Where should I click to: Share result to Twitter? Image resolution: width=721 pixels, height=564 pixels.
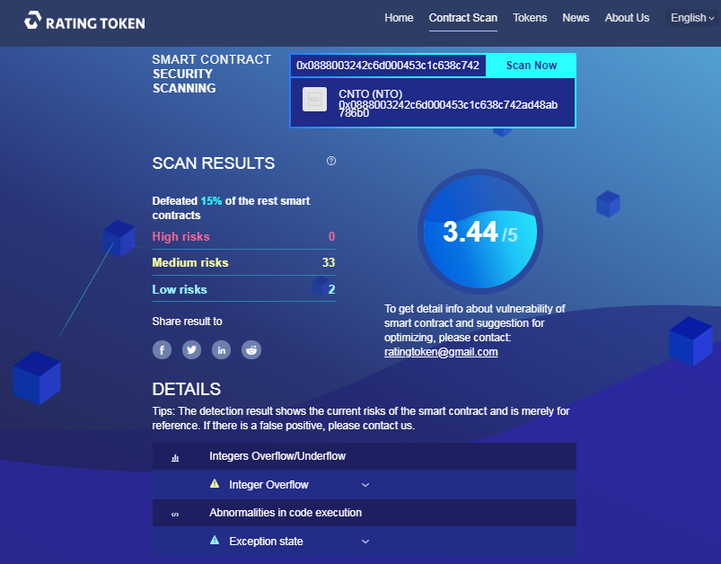(x=192, y=350)
